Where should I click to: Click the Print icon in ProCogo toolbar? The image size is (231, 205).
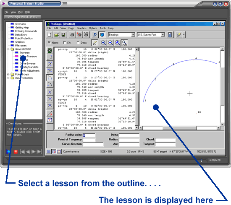coord(72,35)
